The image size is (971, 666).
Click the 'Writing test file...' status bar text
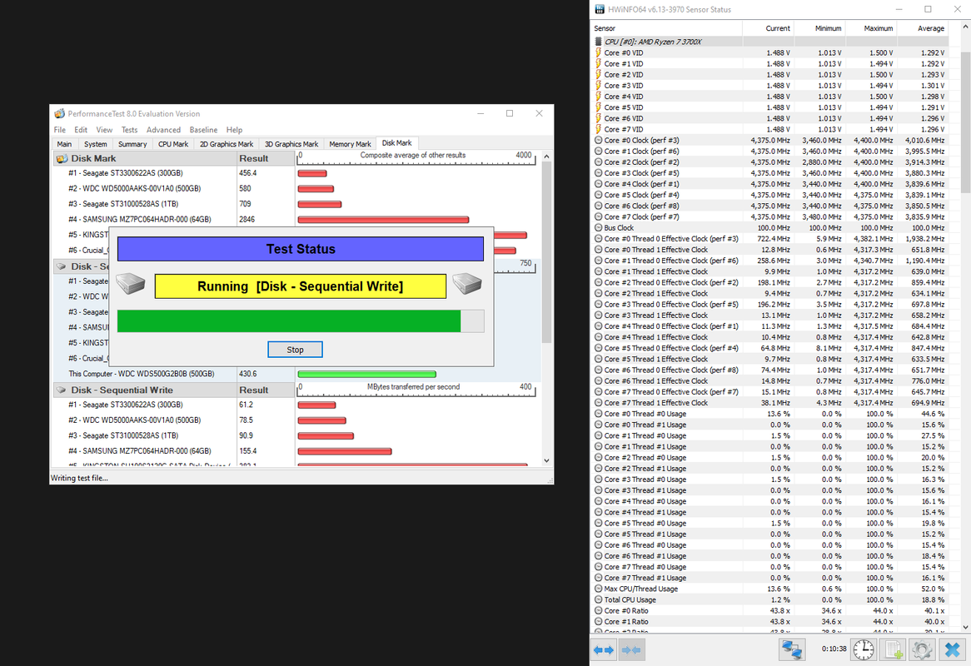coord(79,478)
